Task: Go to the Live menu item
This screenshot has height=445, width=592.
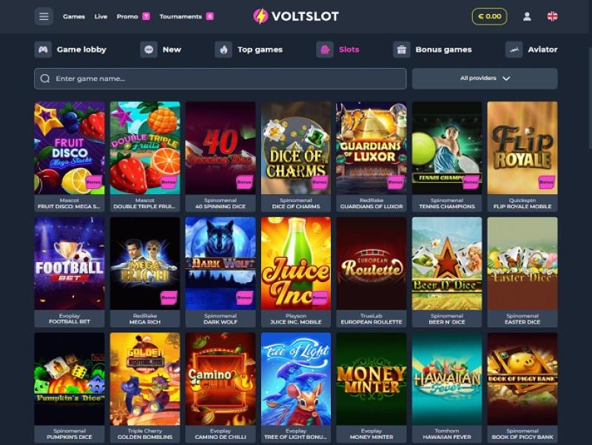Action: pos(101,16)
